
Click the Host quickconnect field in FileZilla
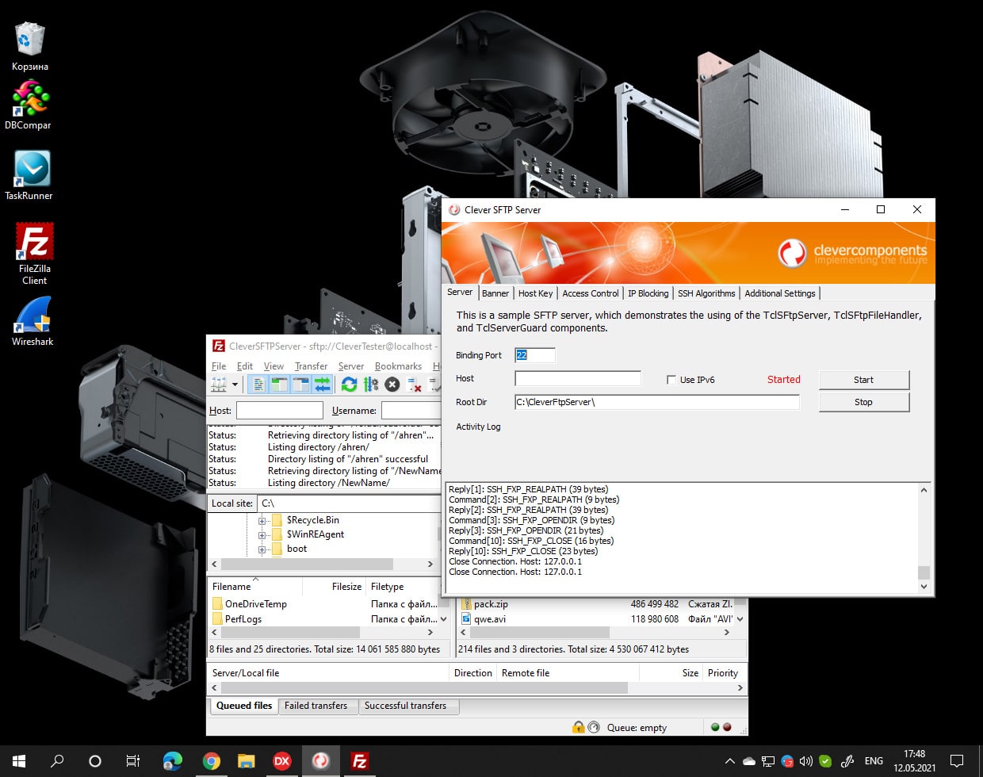pyautogui.click(x=280, y=410)
